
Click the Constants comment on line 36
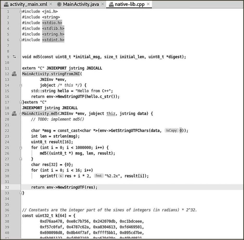[110, 210]
